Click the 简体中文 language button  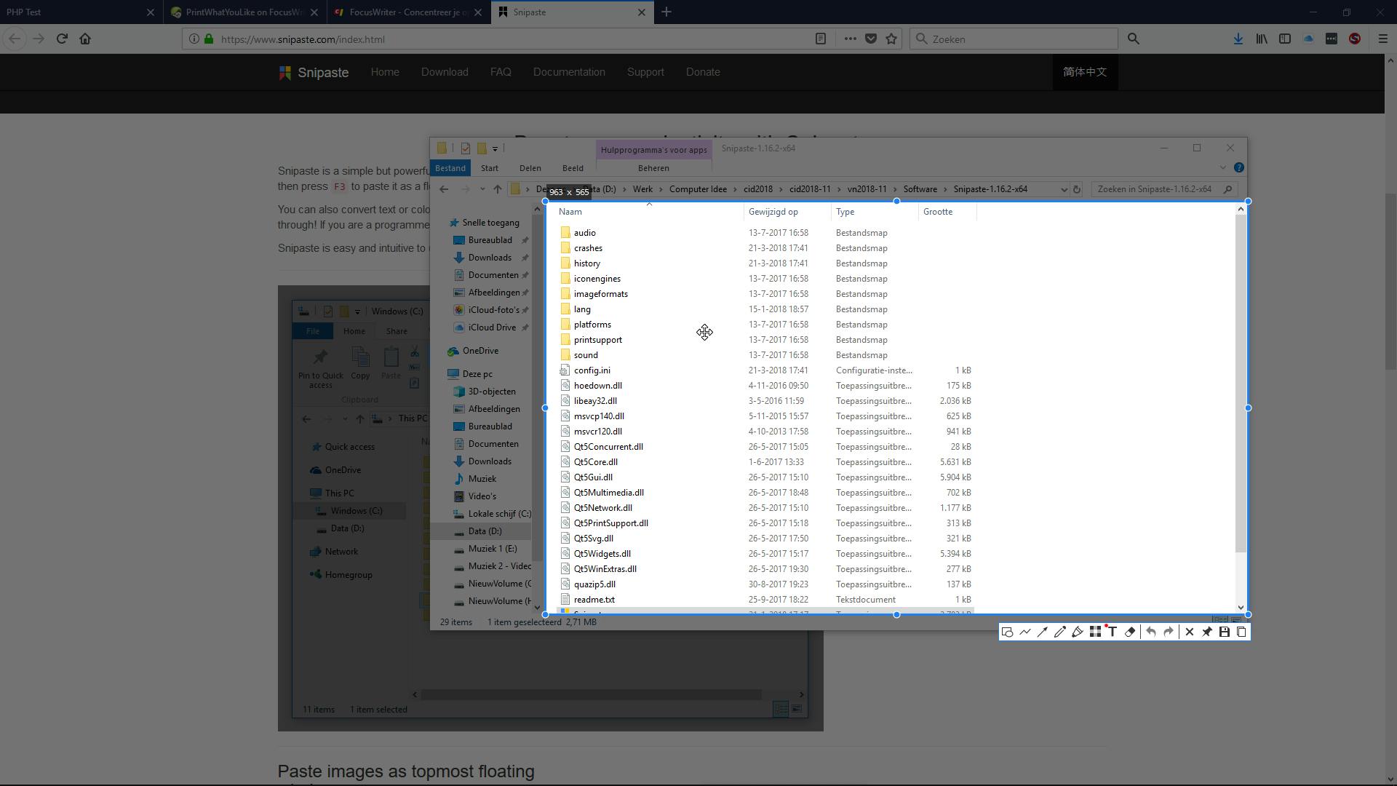point(1085,72)
